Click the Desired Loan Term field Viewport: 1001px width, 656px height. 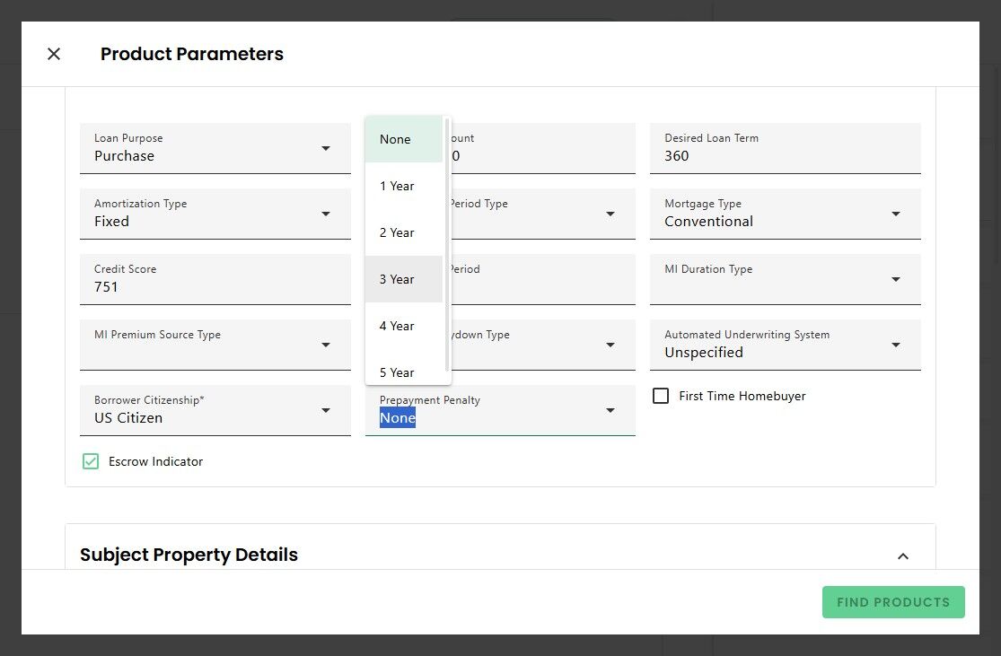[785, 155]
